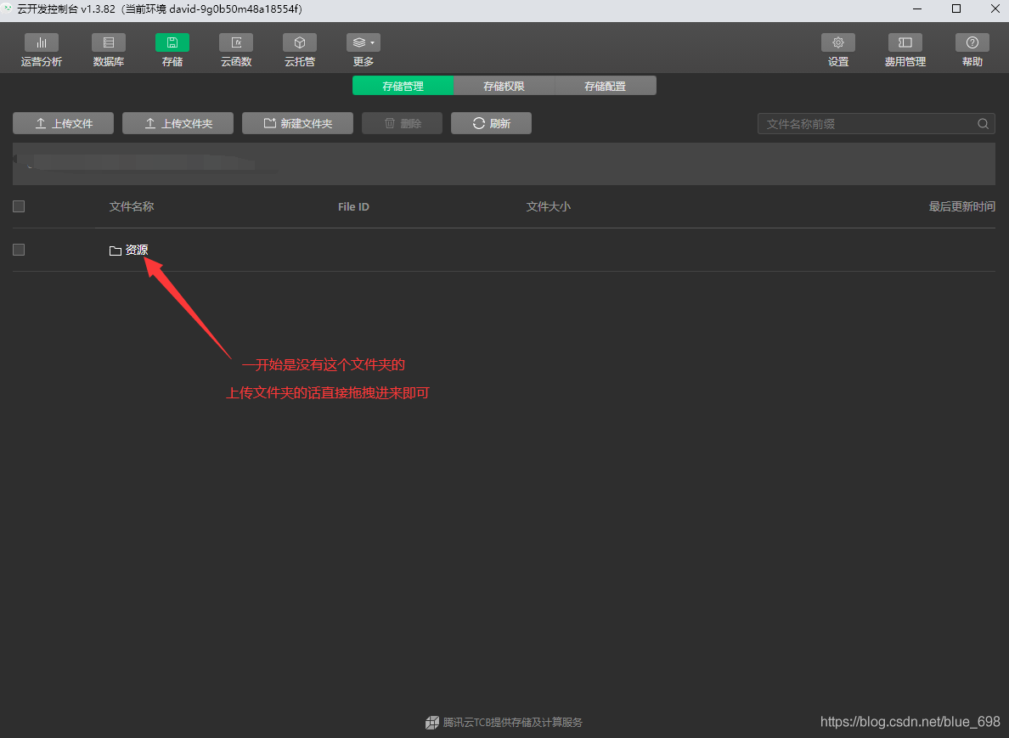
Task: Open the 云托管 cloud hosting section
Action: pos(300,51)
